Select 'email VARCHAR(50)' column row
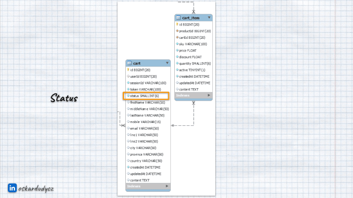Screen dimensions: 353x198 click(x=148, y=128)
